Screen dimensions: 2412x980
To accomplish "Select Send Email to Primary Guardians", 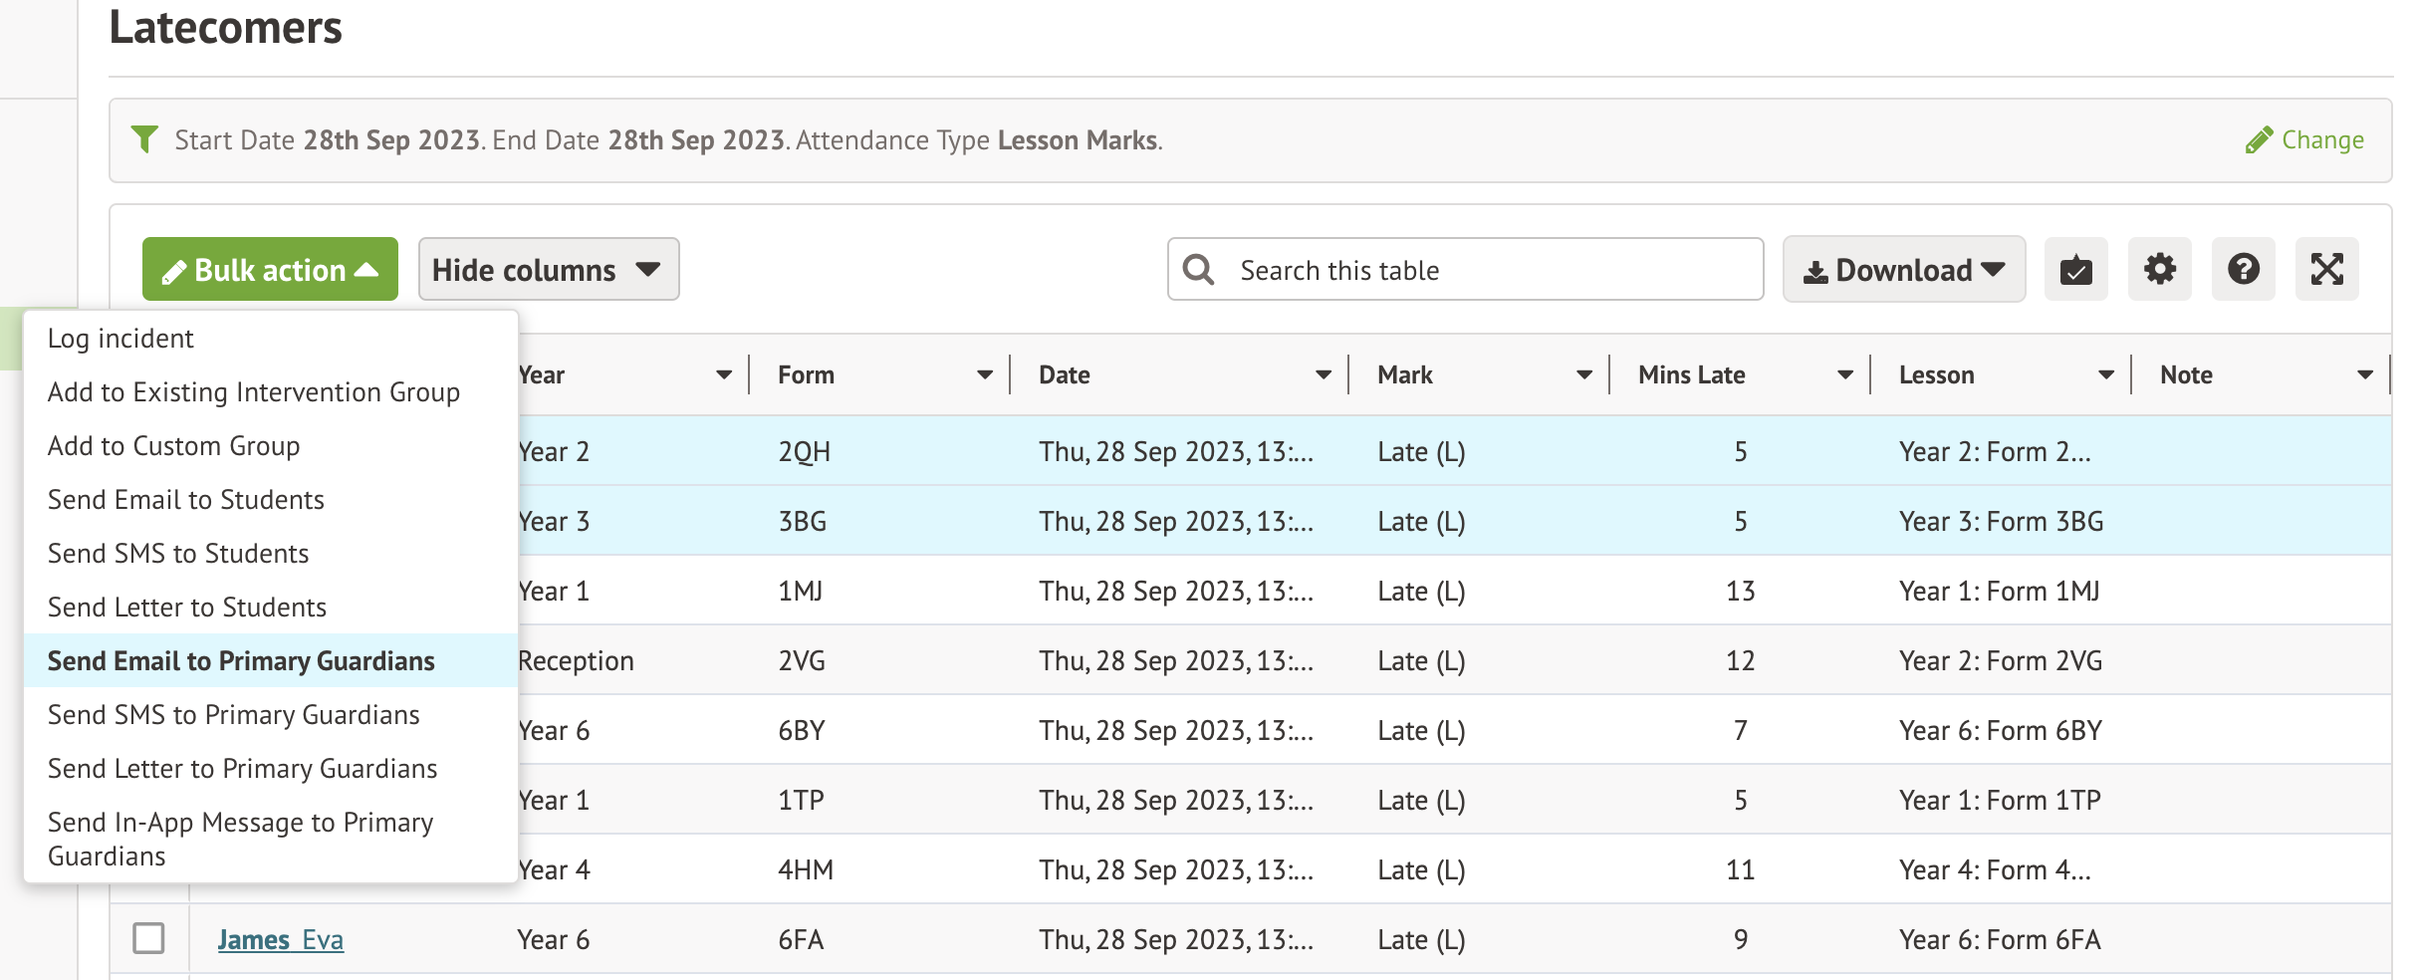I will pos(241,661).
